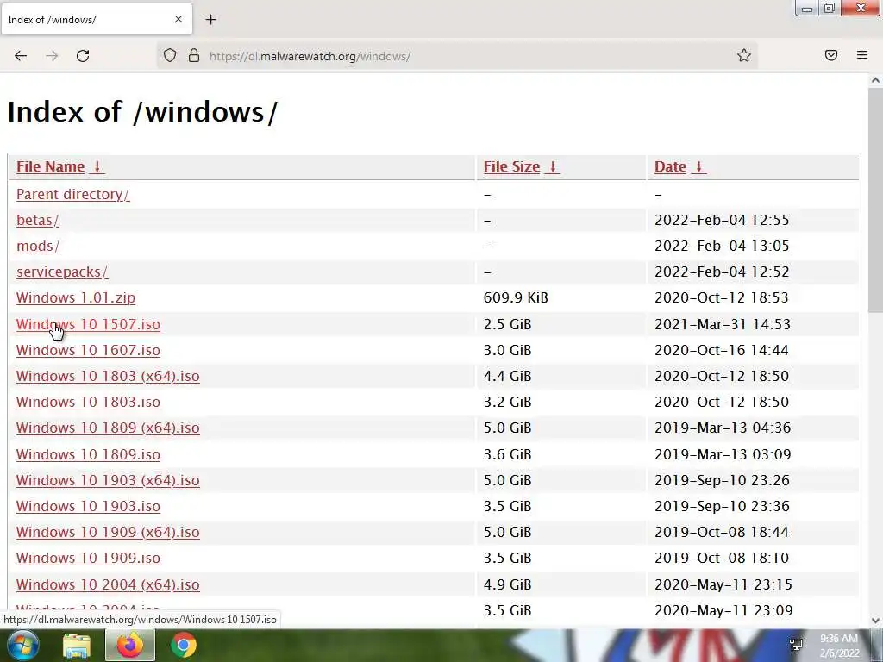Restore down the Firefox window
Image resolution: width=883 pixels, height=662 pixels.
tap(830, 9)
